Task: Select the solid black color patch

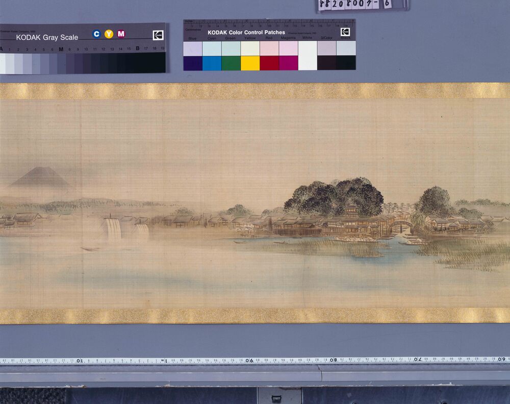Action: [346, 62]
